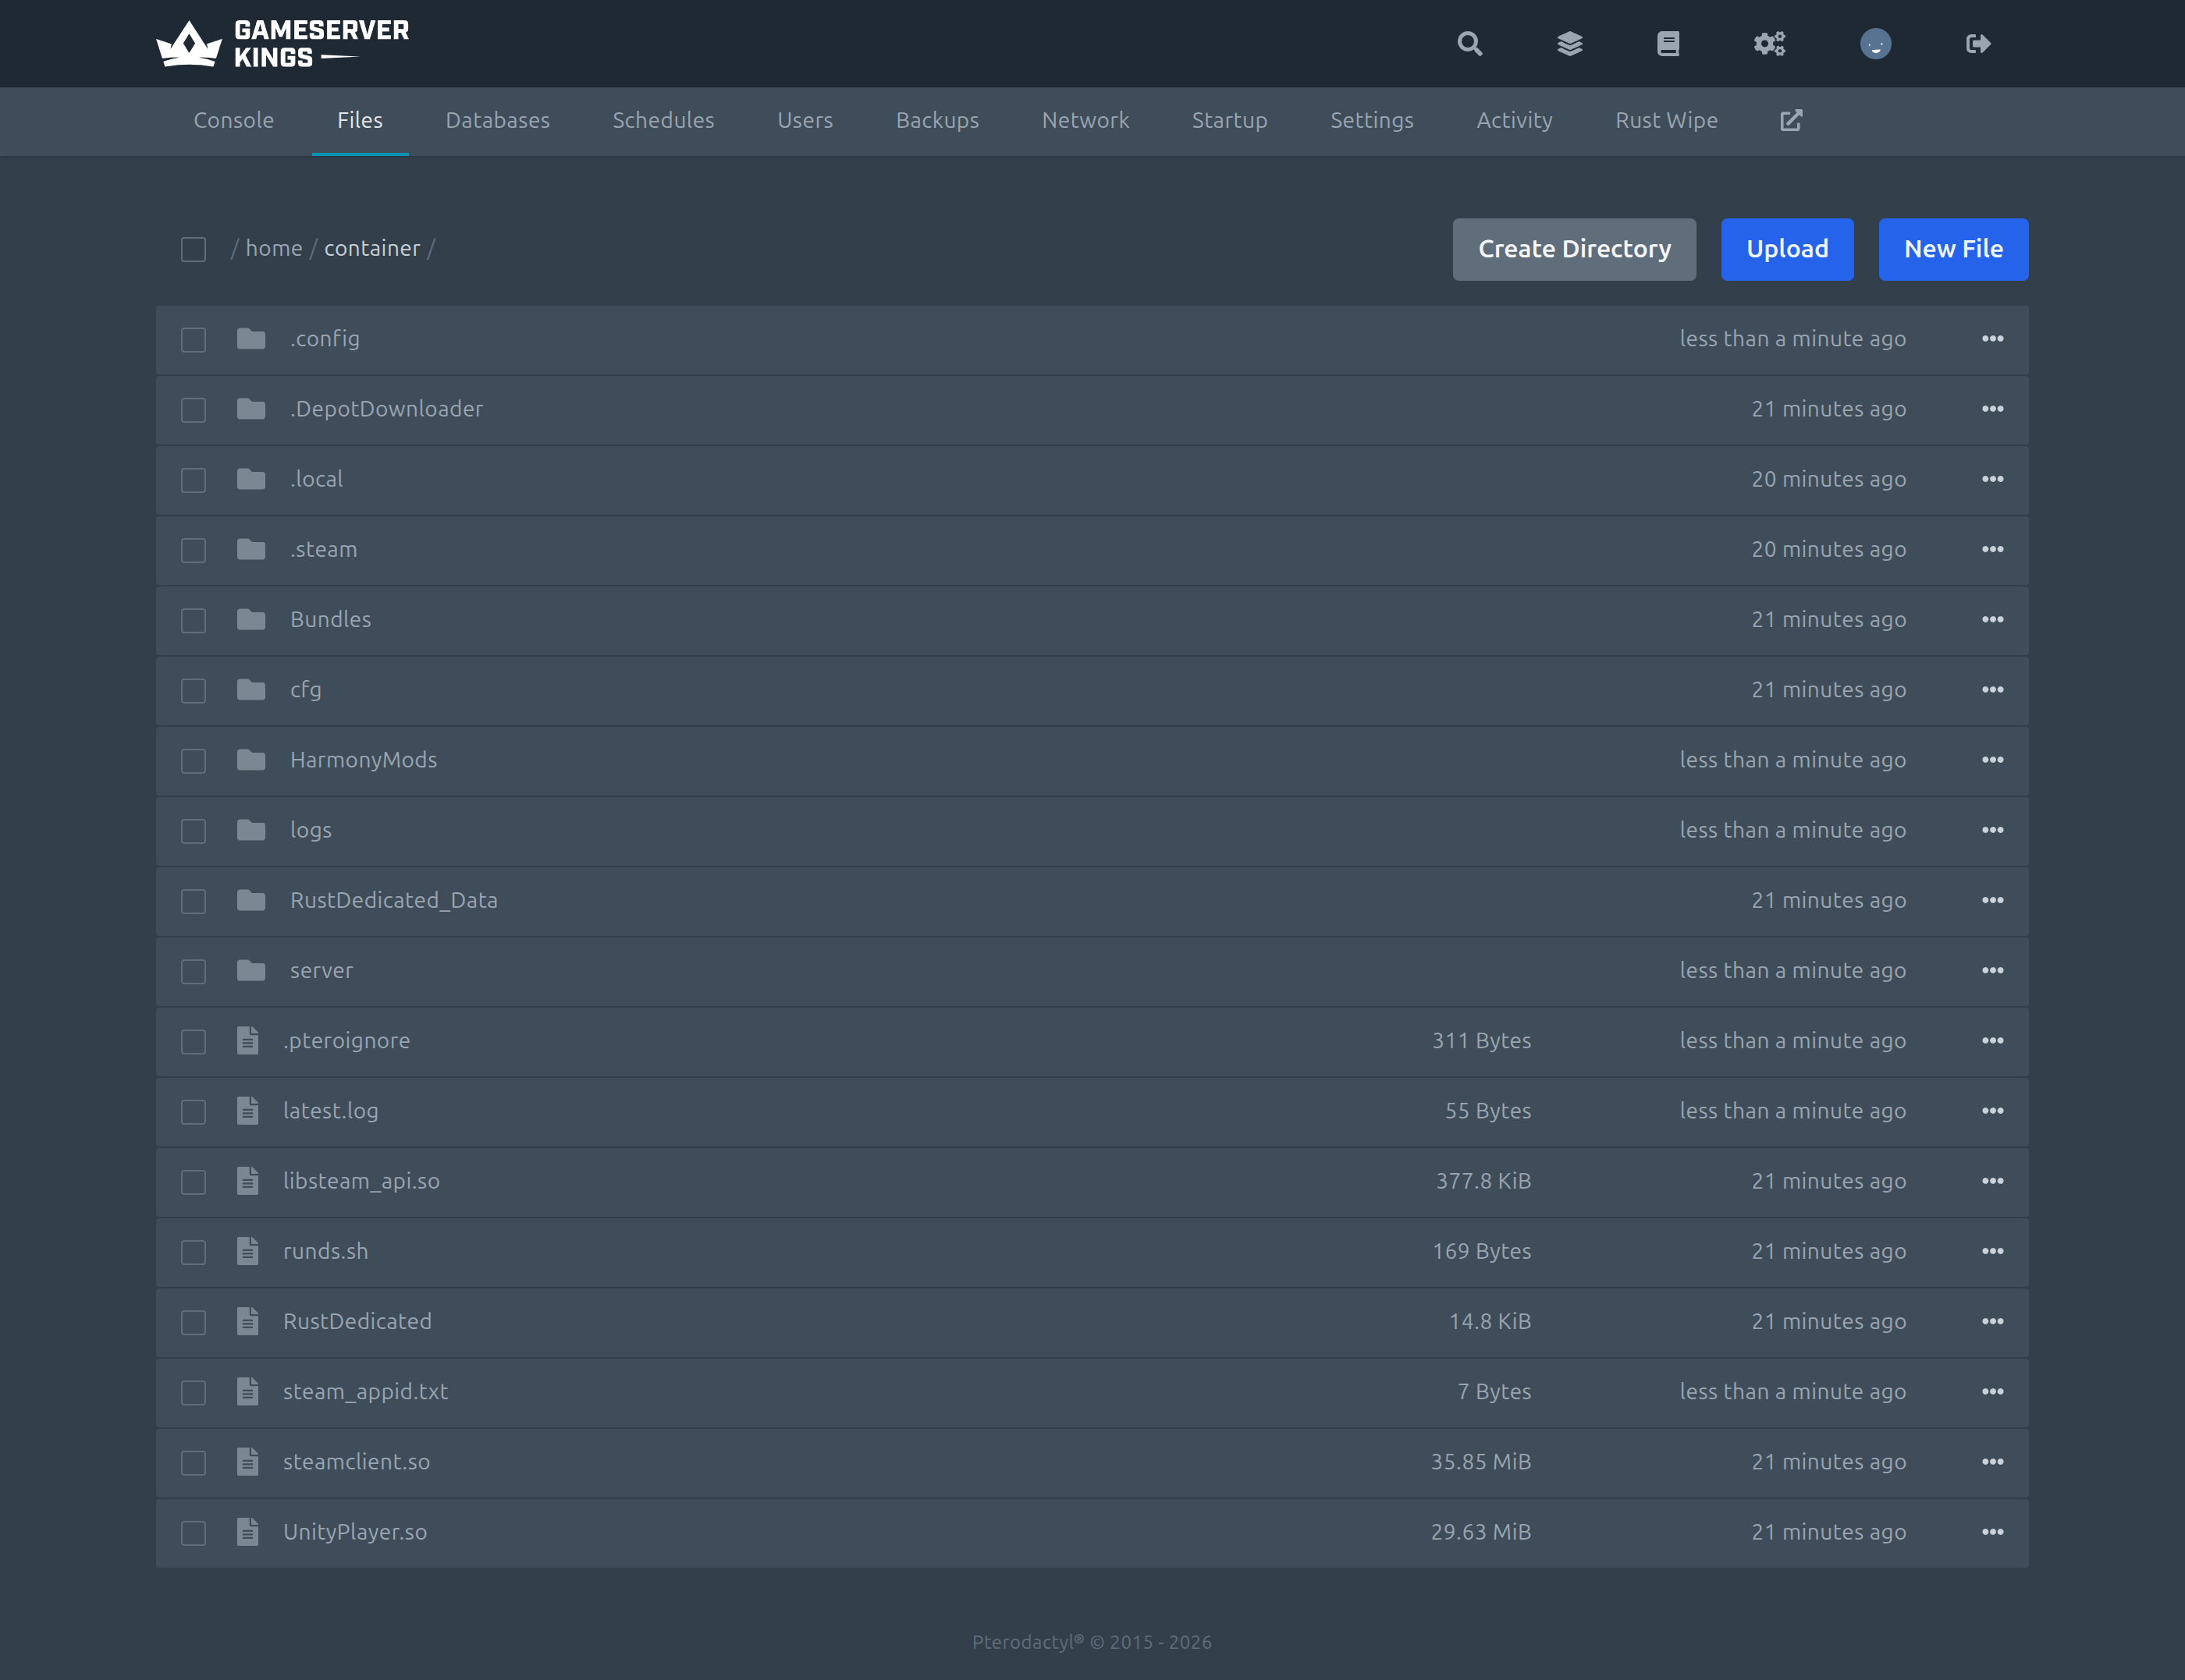Click the GameServer Kings crown logo
Viewport: 2185px width, 1680px height.
coord(189,42)
